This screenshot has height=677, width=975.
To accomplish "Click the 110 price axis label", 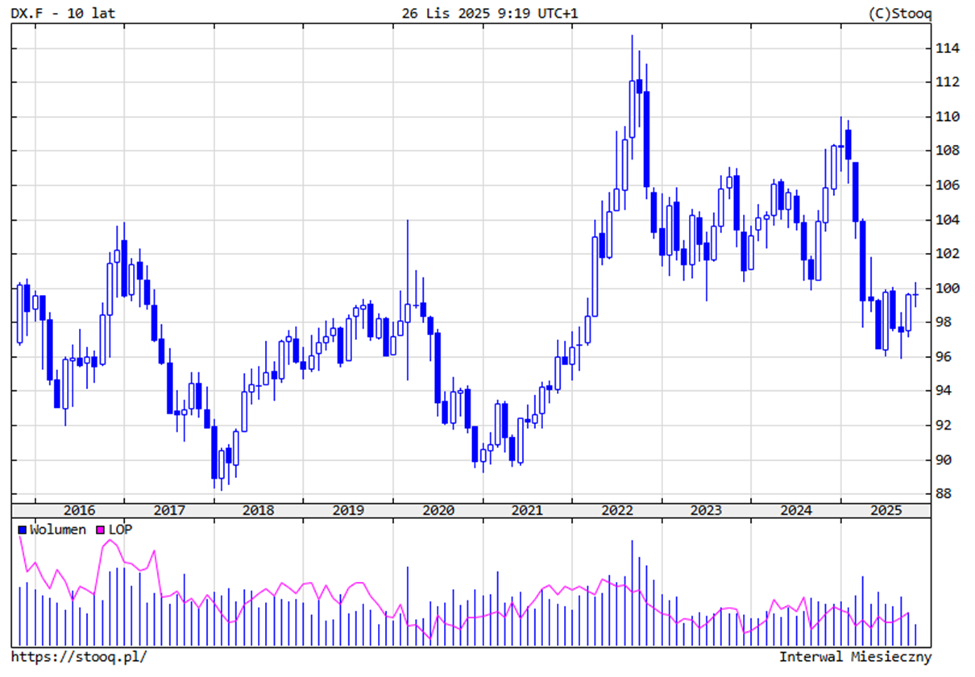I will 946,117.
